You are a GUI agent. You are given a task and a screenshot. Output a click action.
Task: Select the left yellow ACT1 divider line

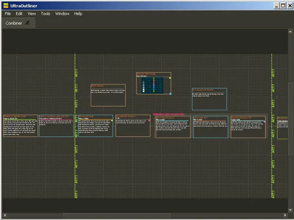click(75, 126)
